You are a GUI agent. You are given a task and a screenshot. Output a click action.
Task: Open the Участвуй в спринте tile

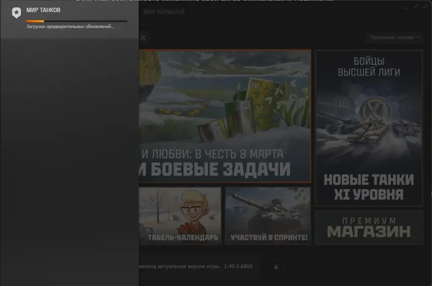[x=268, y=216]
